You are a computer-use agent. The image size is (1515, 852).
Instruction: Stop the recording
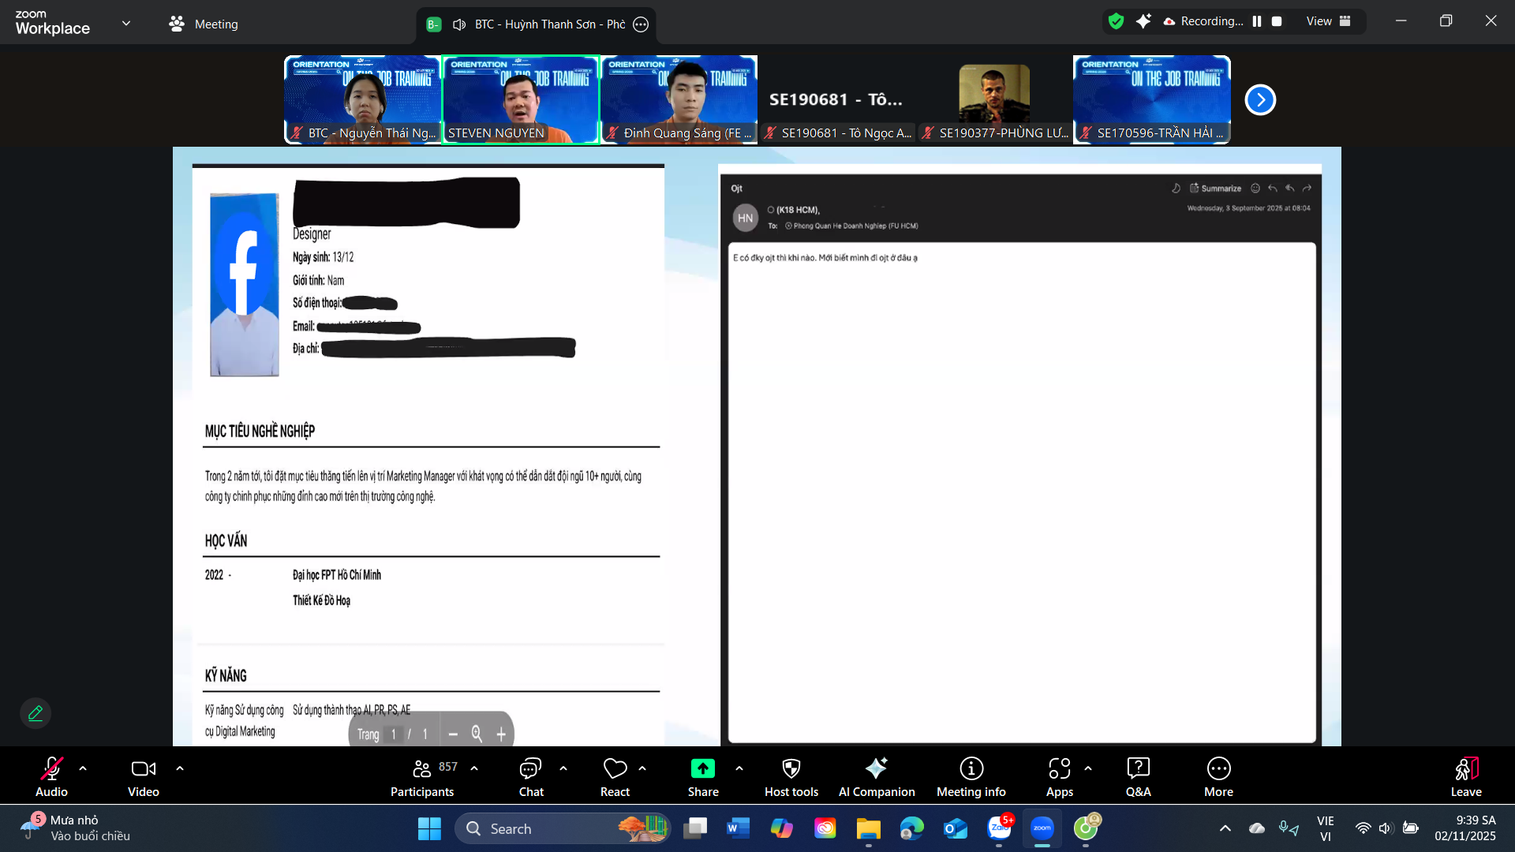(1277, 21)
